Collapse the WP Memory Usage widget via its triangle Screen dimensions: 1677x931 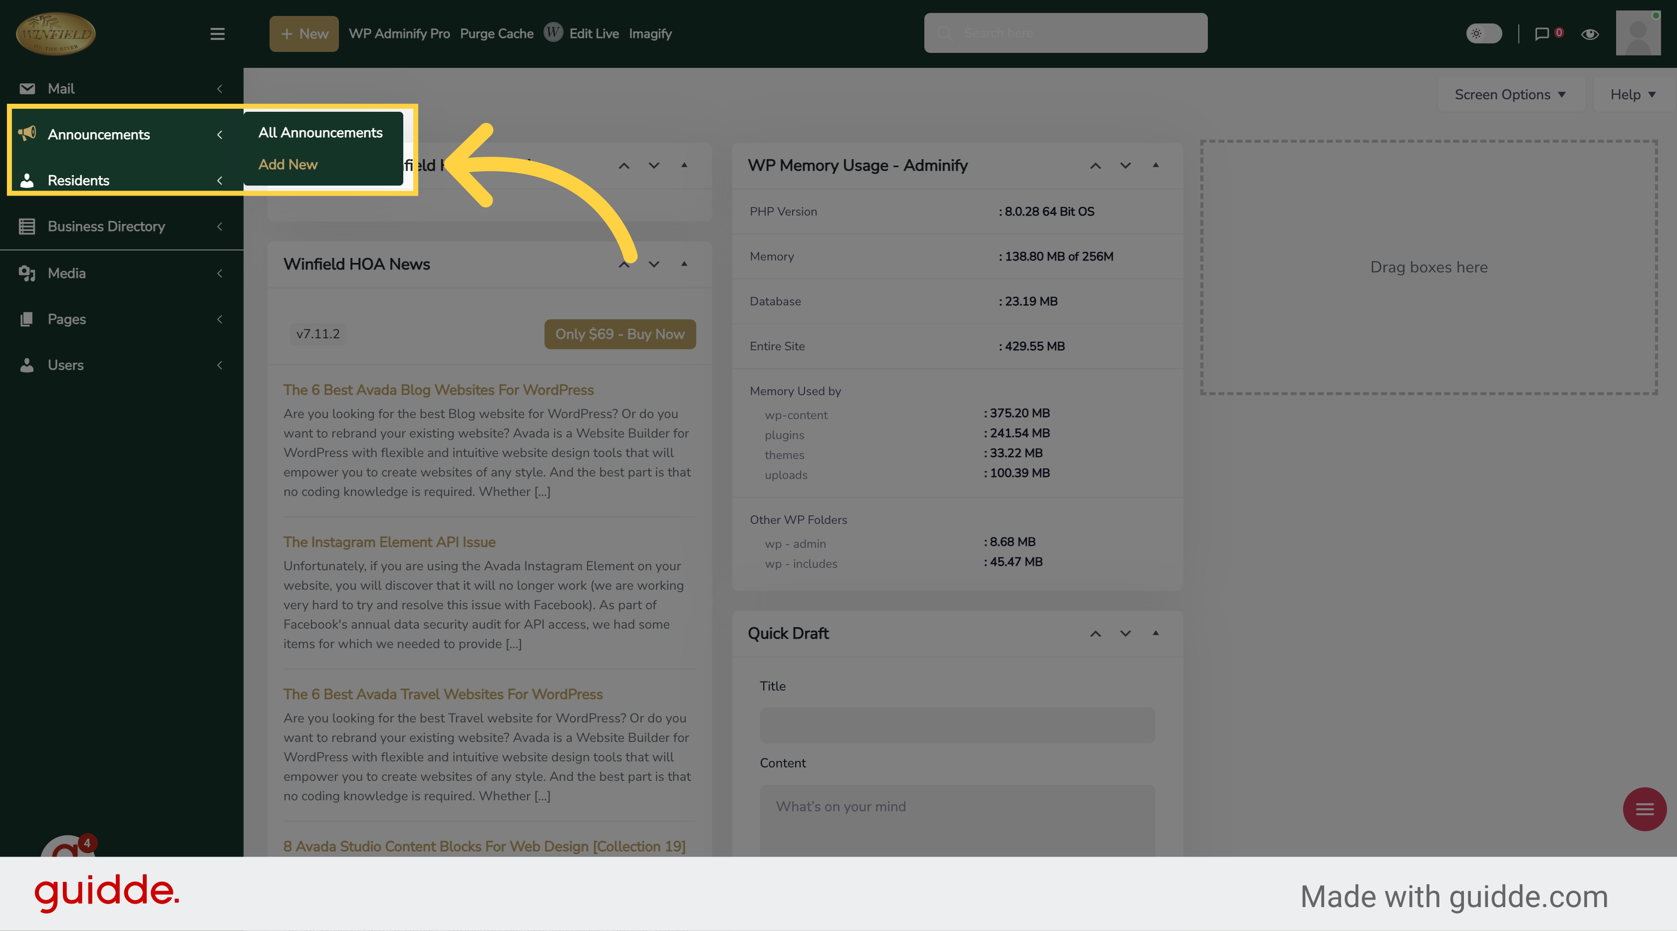(x=1155, y=165)
